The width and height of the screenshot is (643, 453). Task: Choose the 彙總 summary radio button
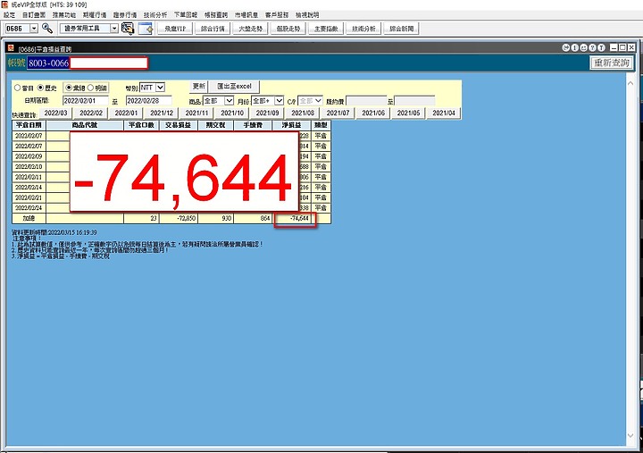[69, 88]
